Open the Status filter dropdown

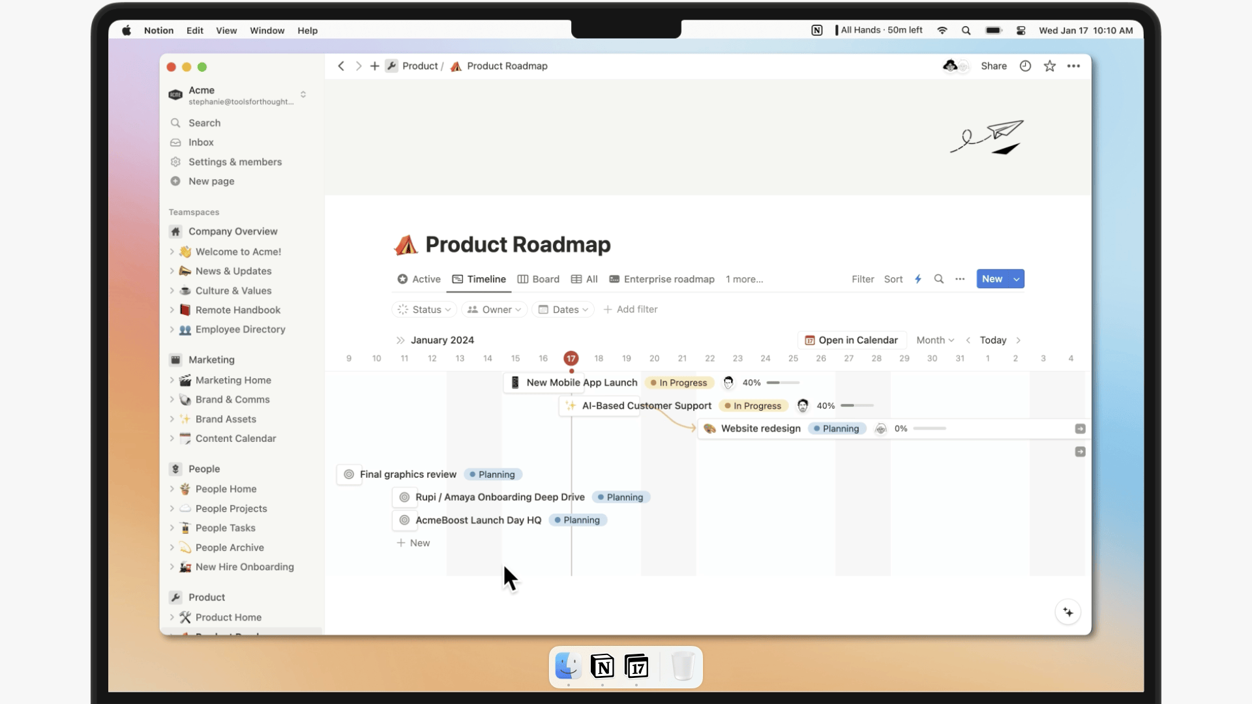pyautogui.click(x=425, y=310)
